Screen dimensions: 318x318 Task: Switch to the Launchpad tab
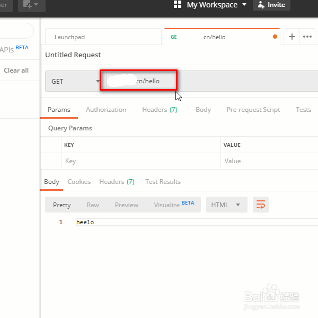103,37
